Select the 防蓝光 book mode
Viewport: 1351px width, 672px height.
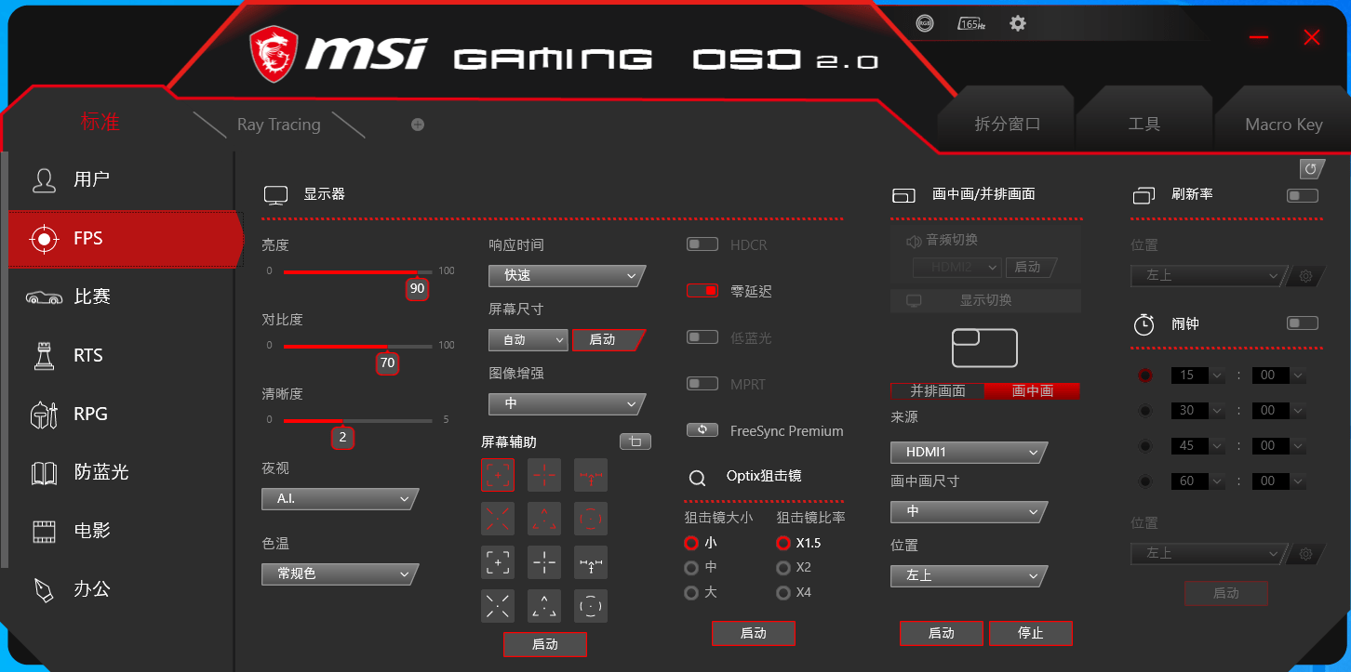point(122,472)
